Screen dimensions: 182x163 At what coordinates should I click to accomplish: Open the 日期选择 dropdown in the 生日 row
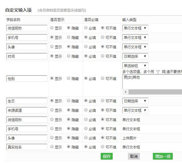(135, 101)
